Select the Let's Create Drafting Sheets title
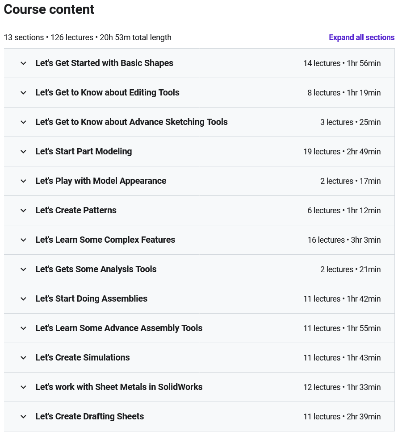The width and height of the screenshot is (398, 435). point(89,417)
